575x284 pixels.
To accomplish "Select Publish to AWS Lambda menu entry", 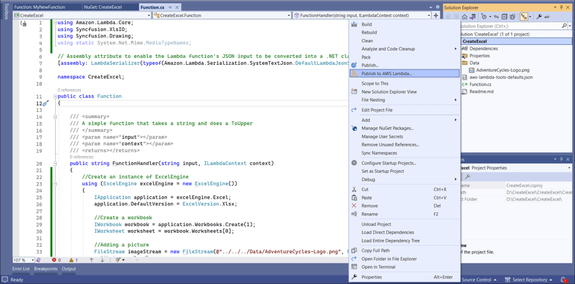I will click(386, 73).
